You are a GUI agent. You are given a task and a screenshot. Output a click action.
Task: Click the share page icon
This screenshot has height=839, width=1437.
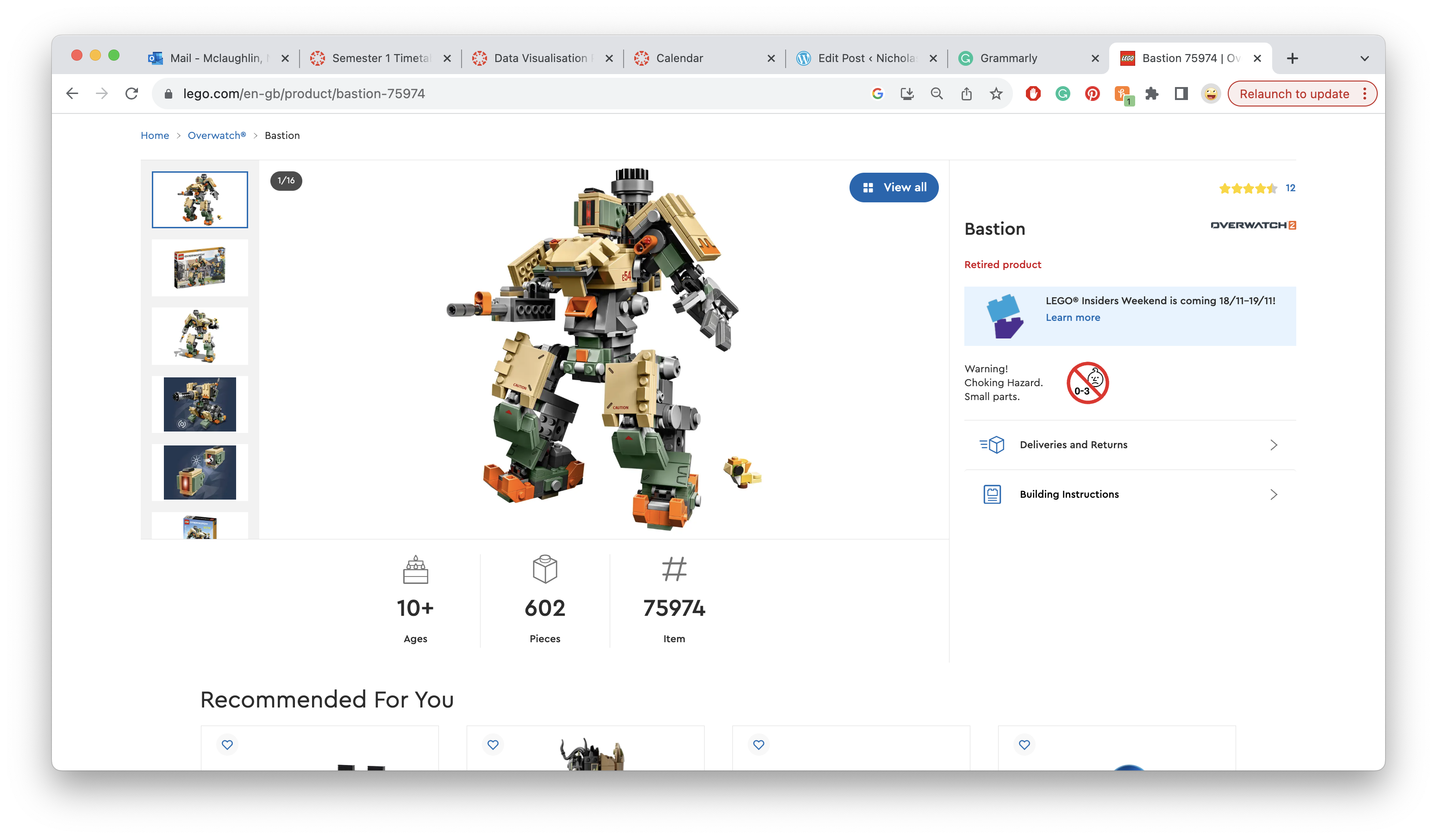point(966,94)
